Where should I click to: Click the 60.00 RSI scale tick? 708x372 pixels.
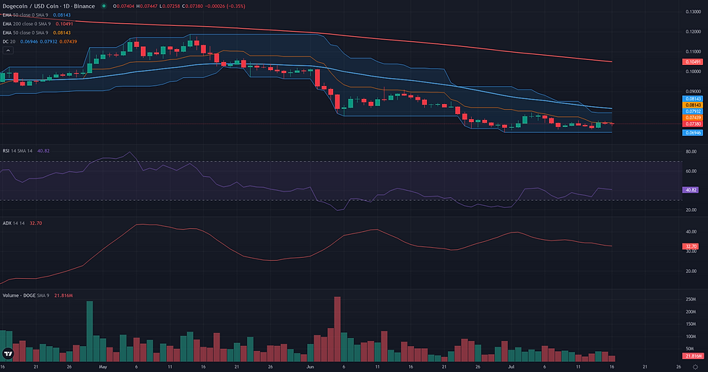pos(691,171)
